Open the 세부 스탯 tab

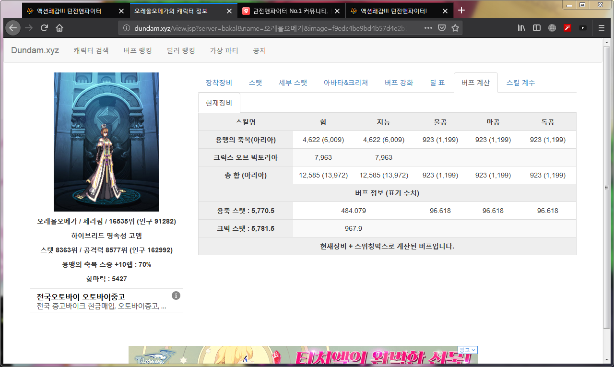click(x=293, y=83)
